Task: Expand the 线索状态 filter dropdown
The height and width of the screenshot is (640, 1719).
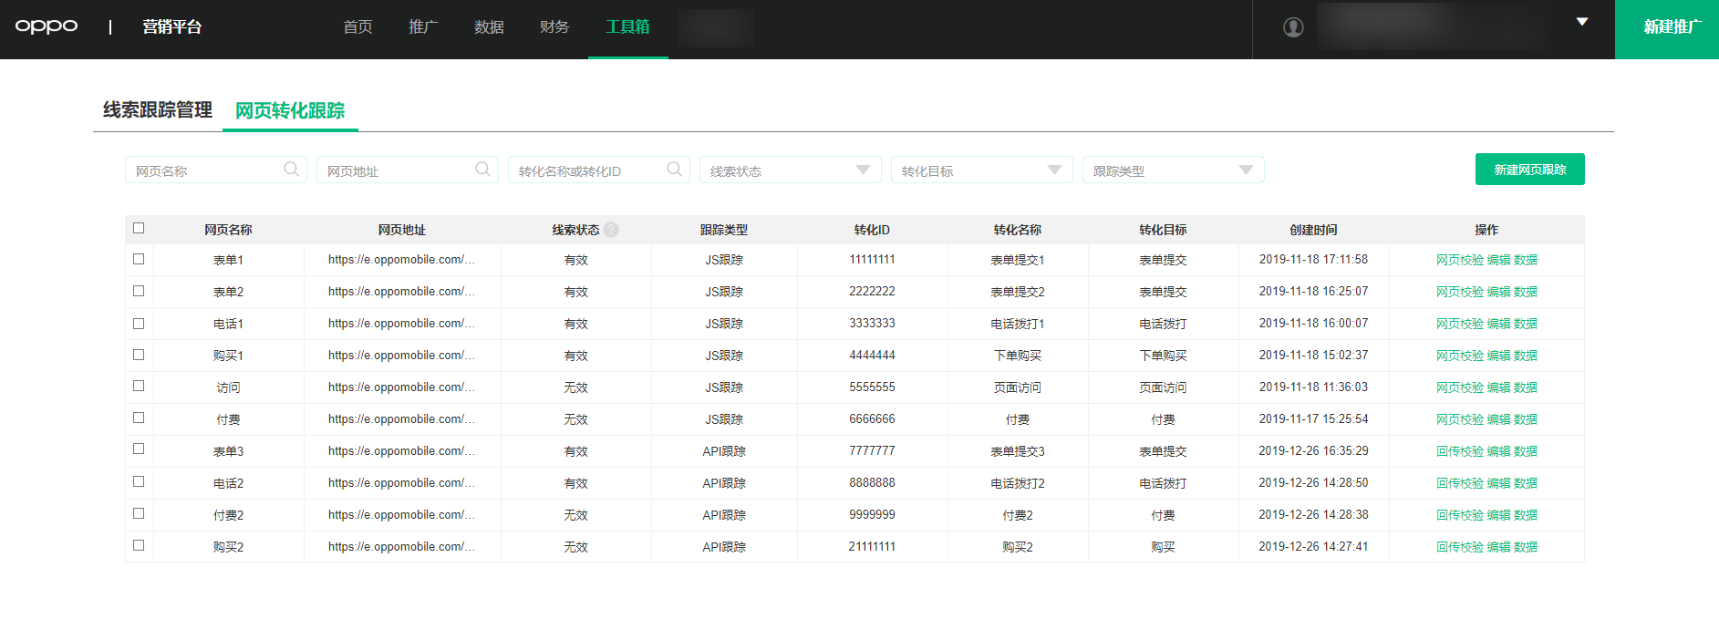Action: [x=862, y=170]
